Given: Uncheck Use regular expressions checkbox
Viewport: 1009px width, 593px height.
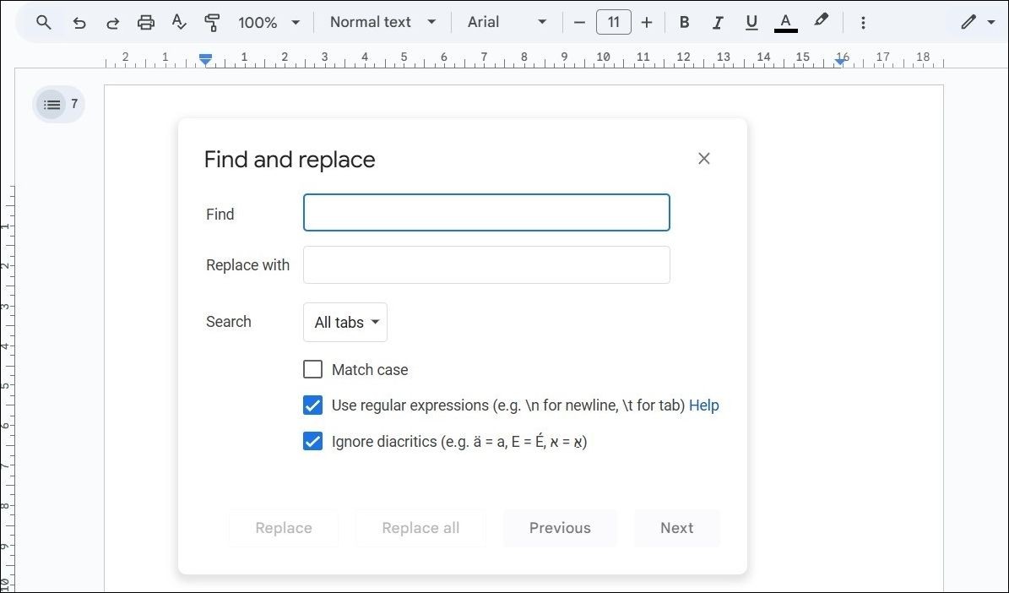Looking at the screenshot, I should tap(312, 405).
